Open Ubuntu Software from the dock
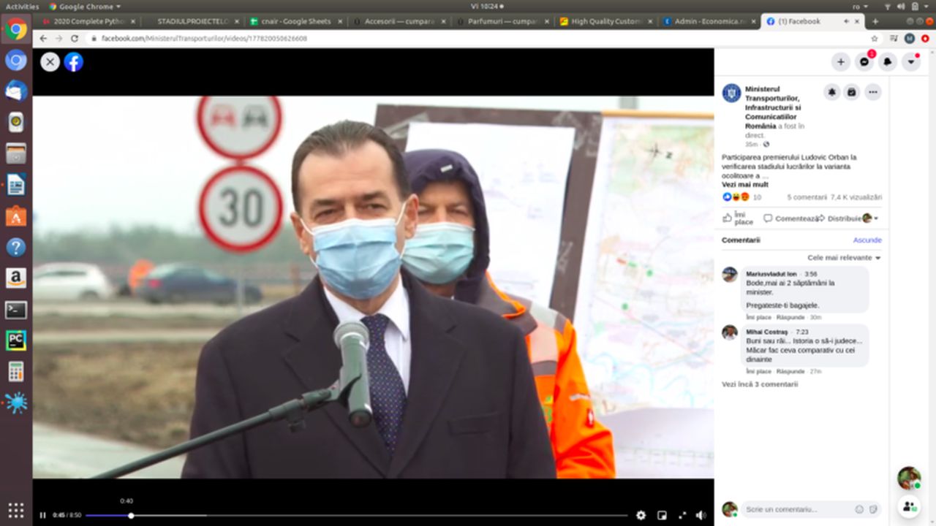The height and width of the screenshot is (526, 936). click(x=16, y=216)
